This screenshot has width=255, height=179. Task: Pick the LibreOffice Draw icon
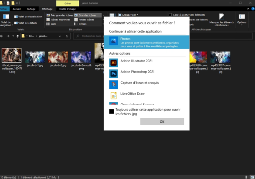tap(113, 95)
